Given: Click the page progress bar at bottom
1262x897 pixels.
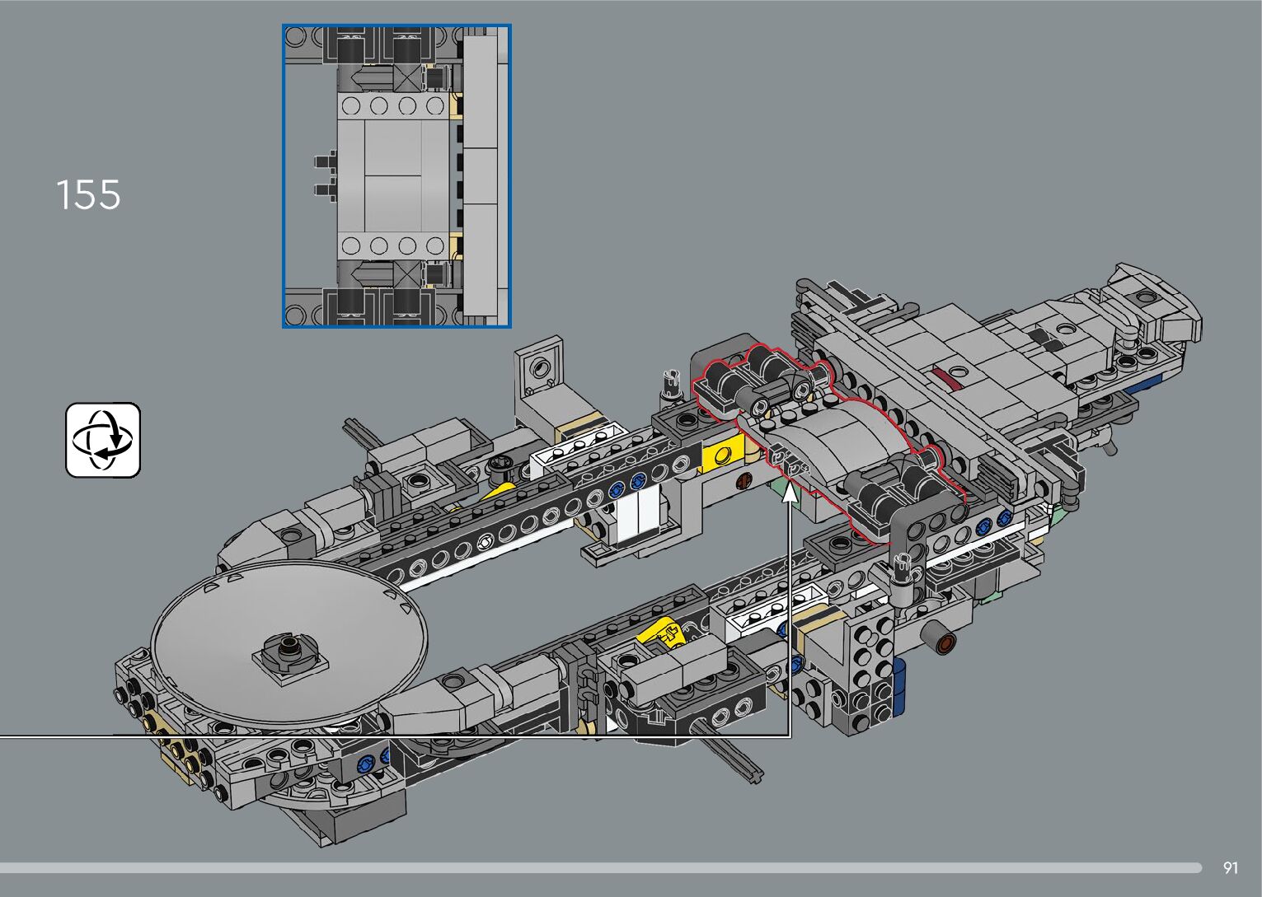Looking at the screenshot, I should click(600, 867).
